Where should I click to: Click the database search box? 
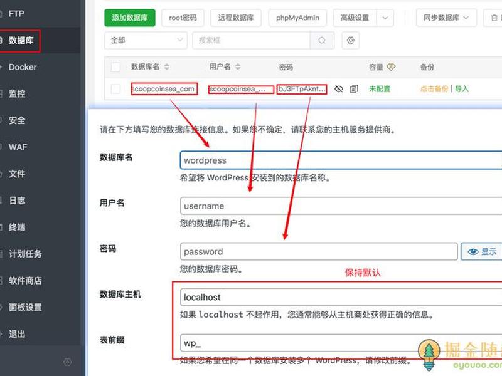coord(252,40)
